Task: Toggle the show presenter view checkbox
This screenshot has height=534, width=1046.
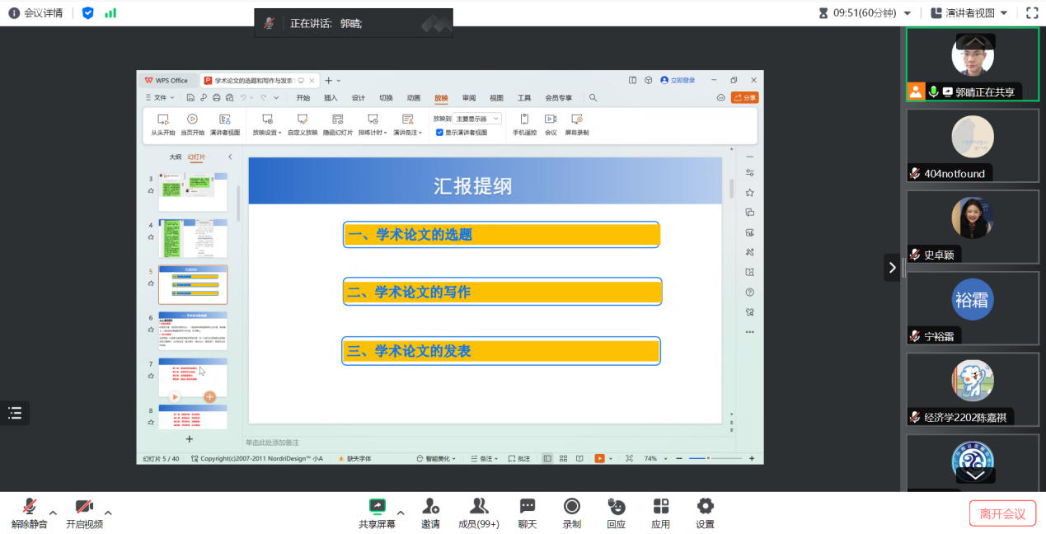Action: pyautogui.click(x=439, y=133)
